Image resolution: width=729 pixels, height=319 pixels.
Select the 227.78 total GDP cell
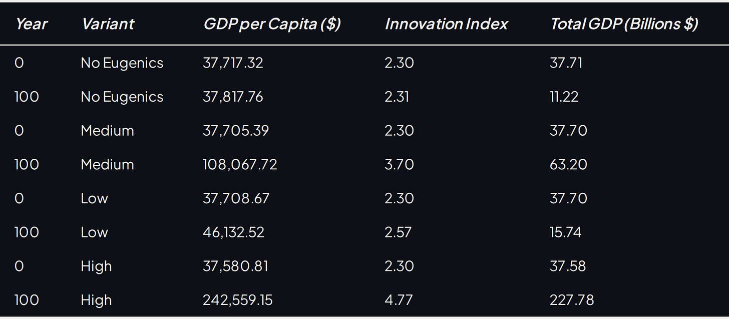click(572, 300)
